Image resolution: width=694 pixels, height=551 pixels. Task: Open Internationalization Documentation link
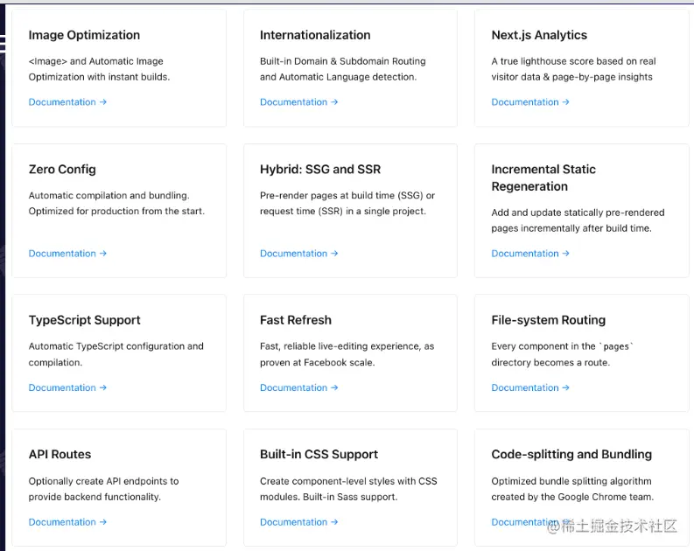pyautogui.click(x=298, y=102)
